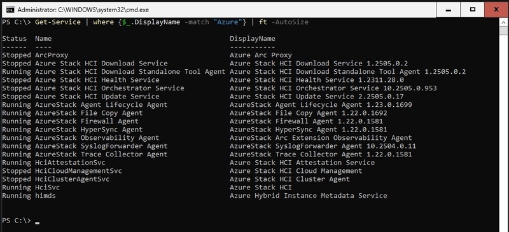Click 'Azure Stack HCI Cloud Management'
Image resolution: width=509 pixels, height=232 pixels.
pos(296,171)
